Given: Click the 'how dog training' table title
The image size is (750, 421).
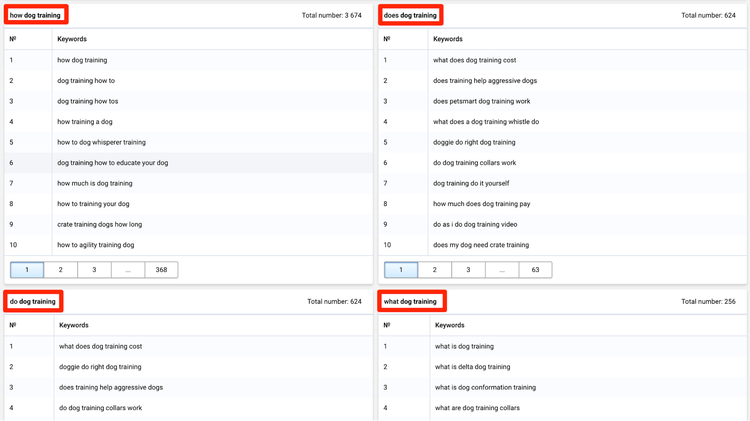Looking at the screenshot, I should click(x=35, y=15).
